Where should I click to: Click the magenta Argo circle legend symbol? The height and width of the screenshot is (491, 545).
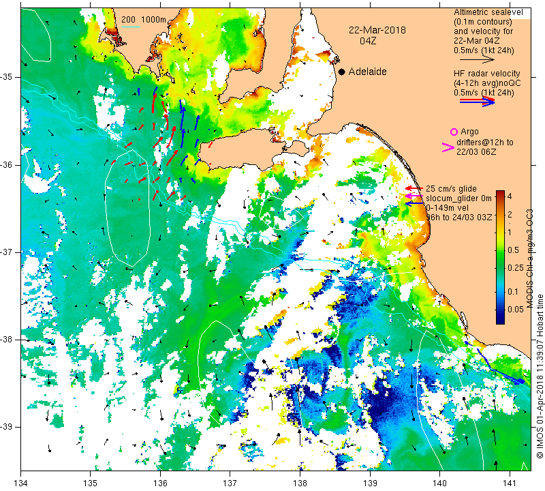pyautogui.click(x=454, y=132)
